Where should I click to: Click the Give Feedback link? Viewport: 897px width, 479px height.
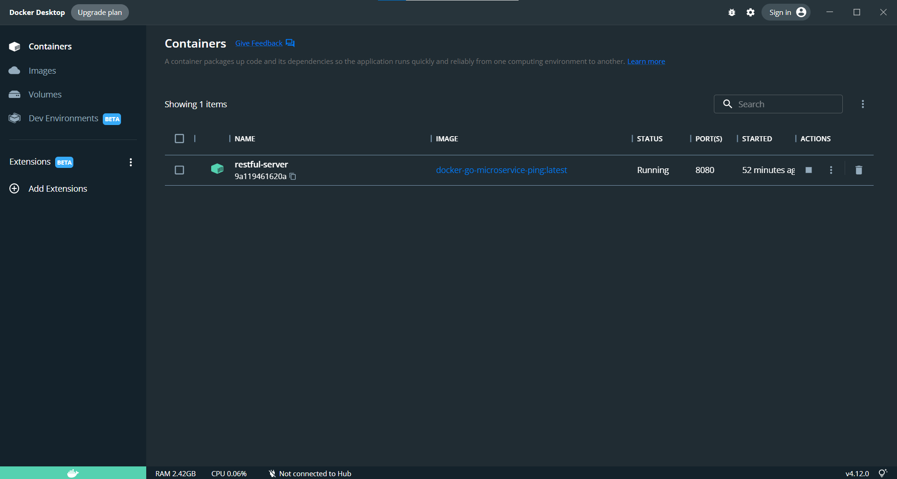tap(258, 43)
